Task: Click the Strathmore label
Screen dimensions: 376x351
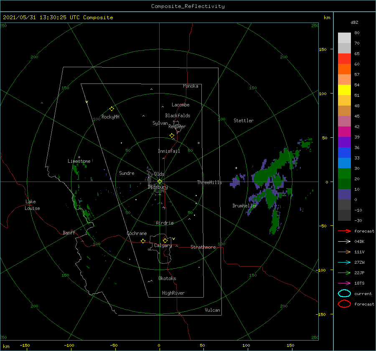Action: click(x=203, y=247)
